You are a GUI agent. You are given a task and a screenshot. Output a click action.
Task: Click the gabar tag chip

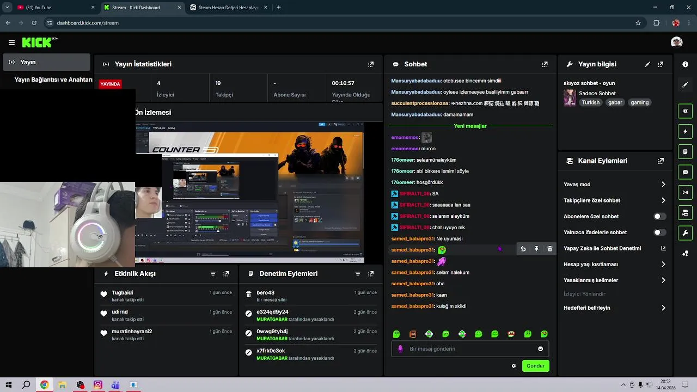tap(615, 102)
